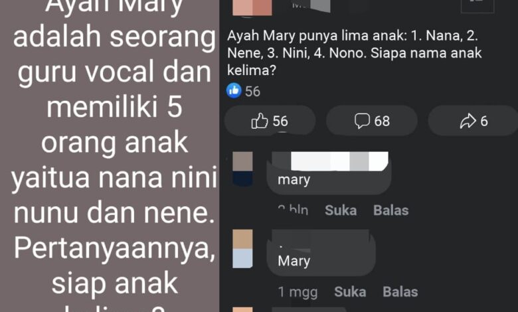Image resolution: width=518 pixels, height=312 pixels.
Task: Open the post author's profile picture
Action: pyautogui.click(x=252, y=7)
